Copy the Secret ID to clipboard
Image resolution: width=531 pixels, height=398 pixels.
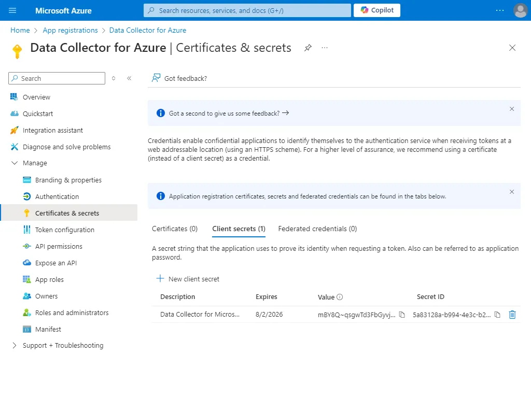pos(497,315)
